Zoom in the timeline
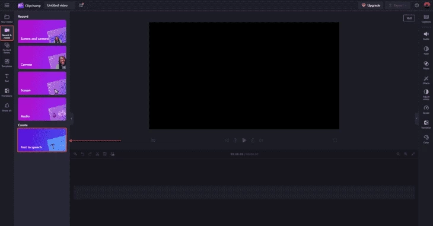The height and width of the screenshot is (226, 433). tap(406, 154)
